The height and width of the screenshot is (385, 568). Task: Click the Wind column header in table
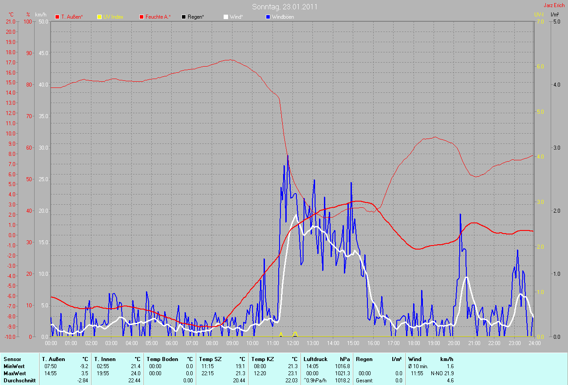coord(414,359)
